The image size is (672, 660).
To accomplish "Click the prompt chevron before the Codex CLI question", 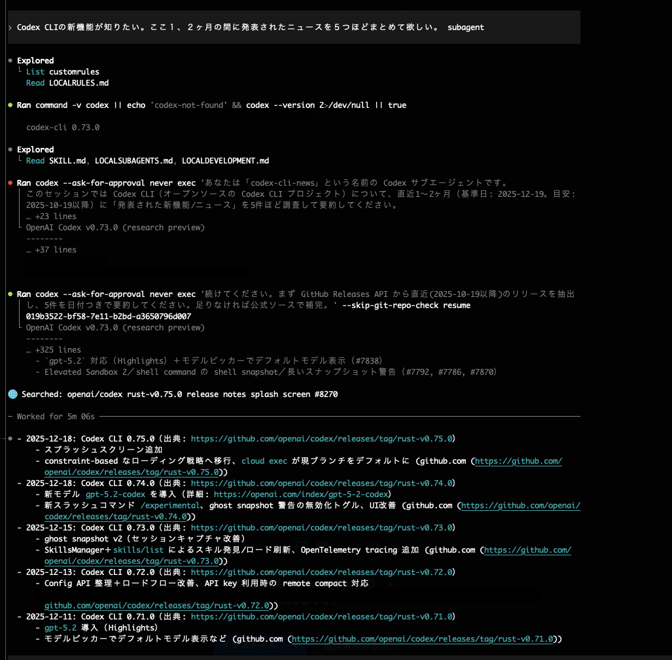I will point(10,27).
